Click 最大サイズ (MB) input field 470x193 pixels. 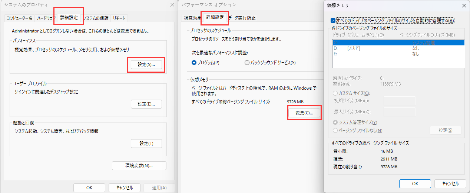click(x=400, y=112)
